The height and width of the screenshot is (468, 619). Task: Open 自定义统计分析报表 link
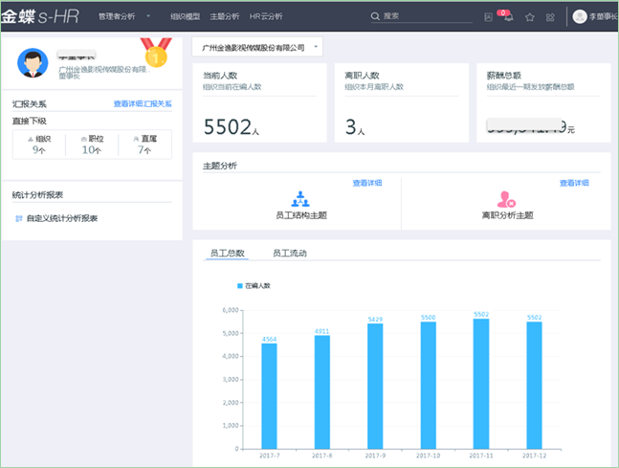(x=61, y=218)
